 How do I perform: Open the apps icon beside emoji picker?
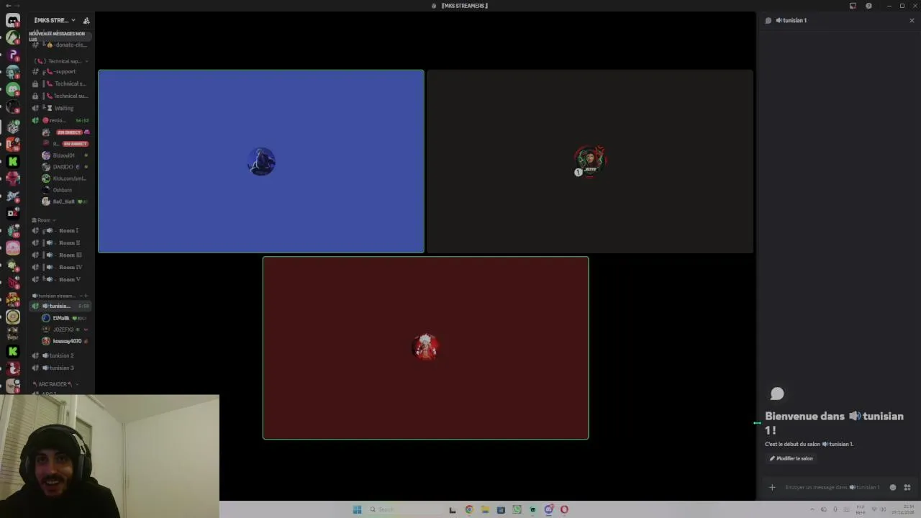pos(907,487)
